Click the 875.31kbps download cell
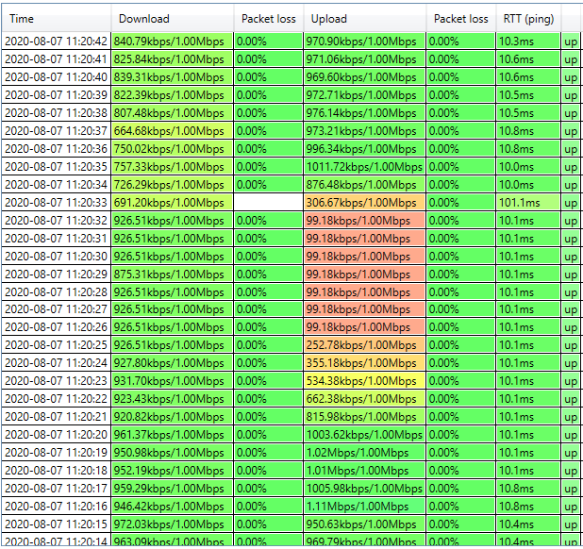The width and height of the screenshot is (583, 549). (x=172, y=274)
